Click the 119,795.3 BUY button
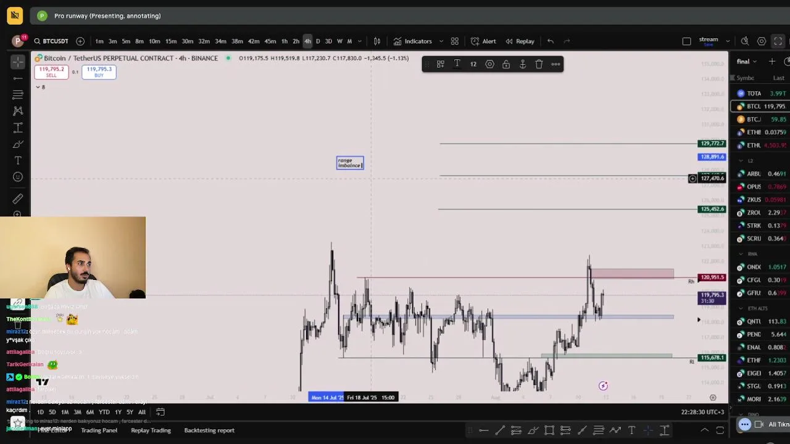 pos(99,72)
